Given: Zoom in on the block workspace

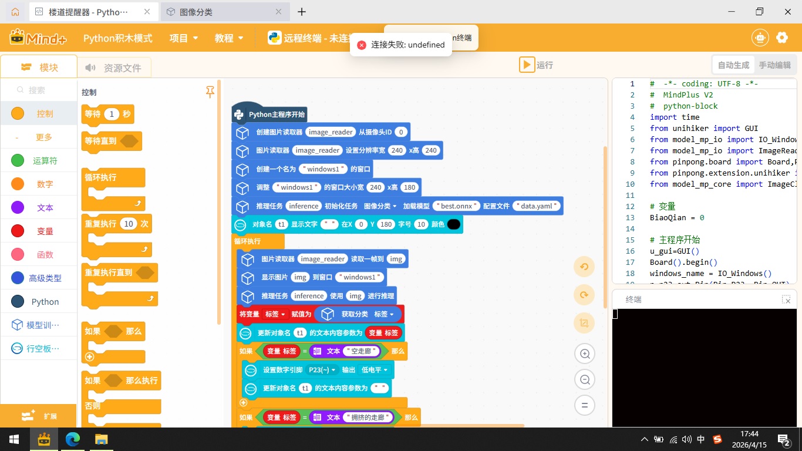Looking at the screenshot, I should pos(585,354).
